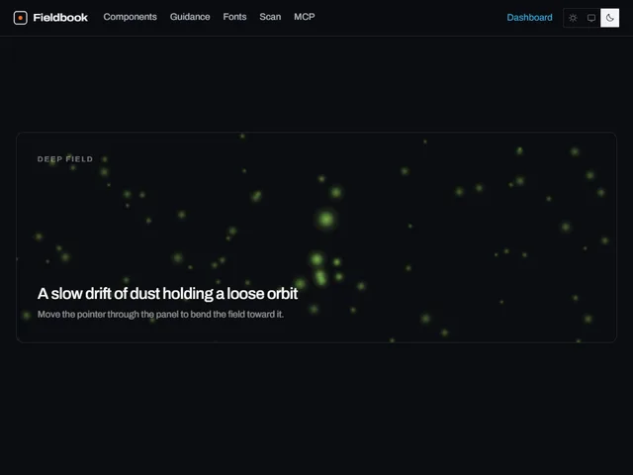Open the Dashboard link
Image resolution: width=633 pixels, height=475 pixels.
point(529,18)
